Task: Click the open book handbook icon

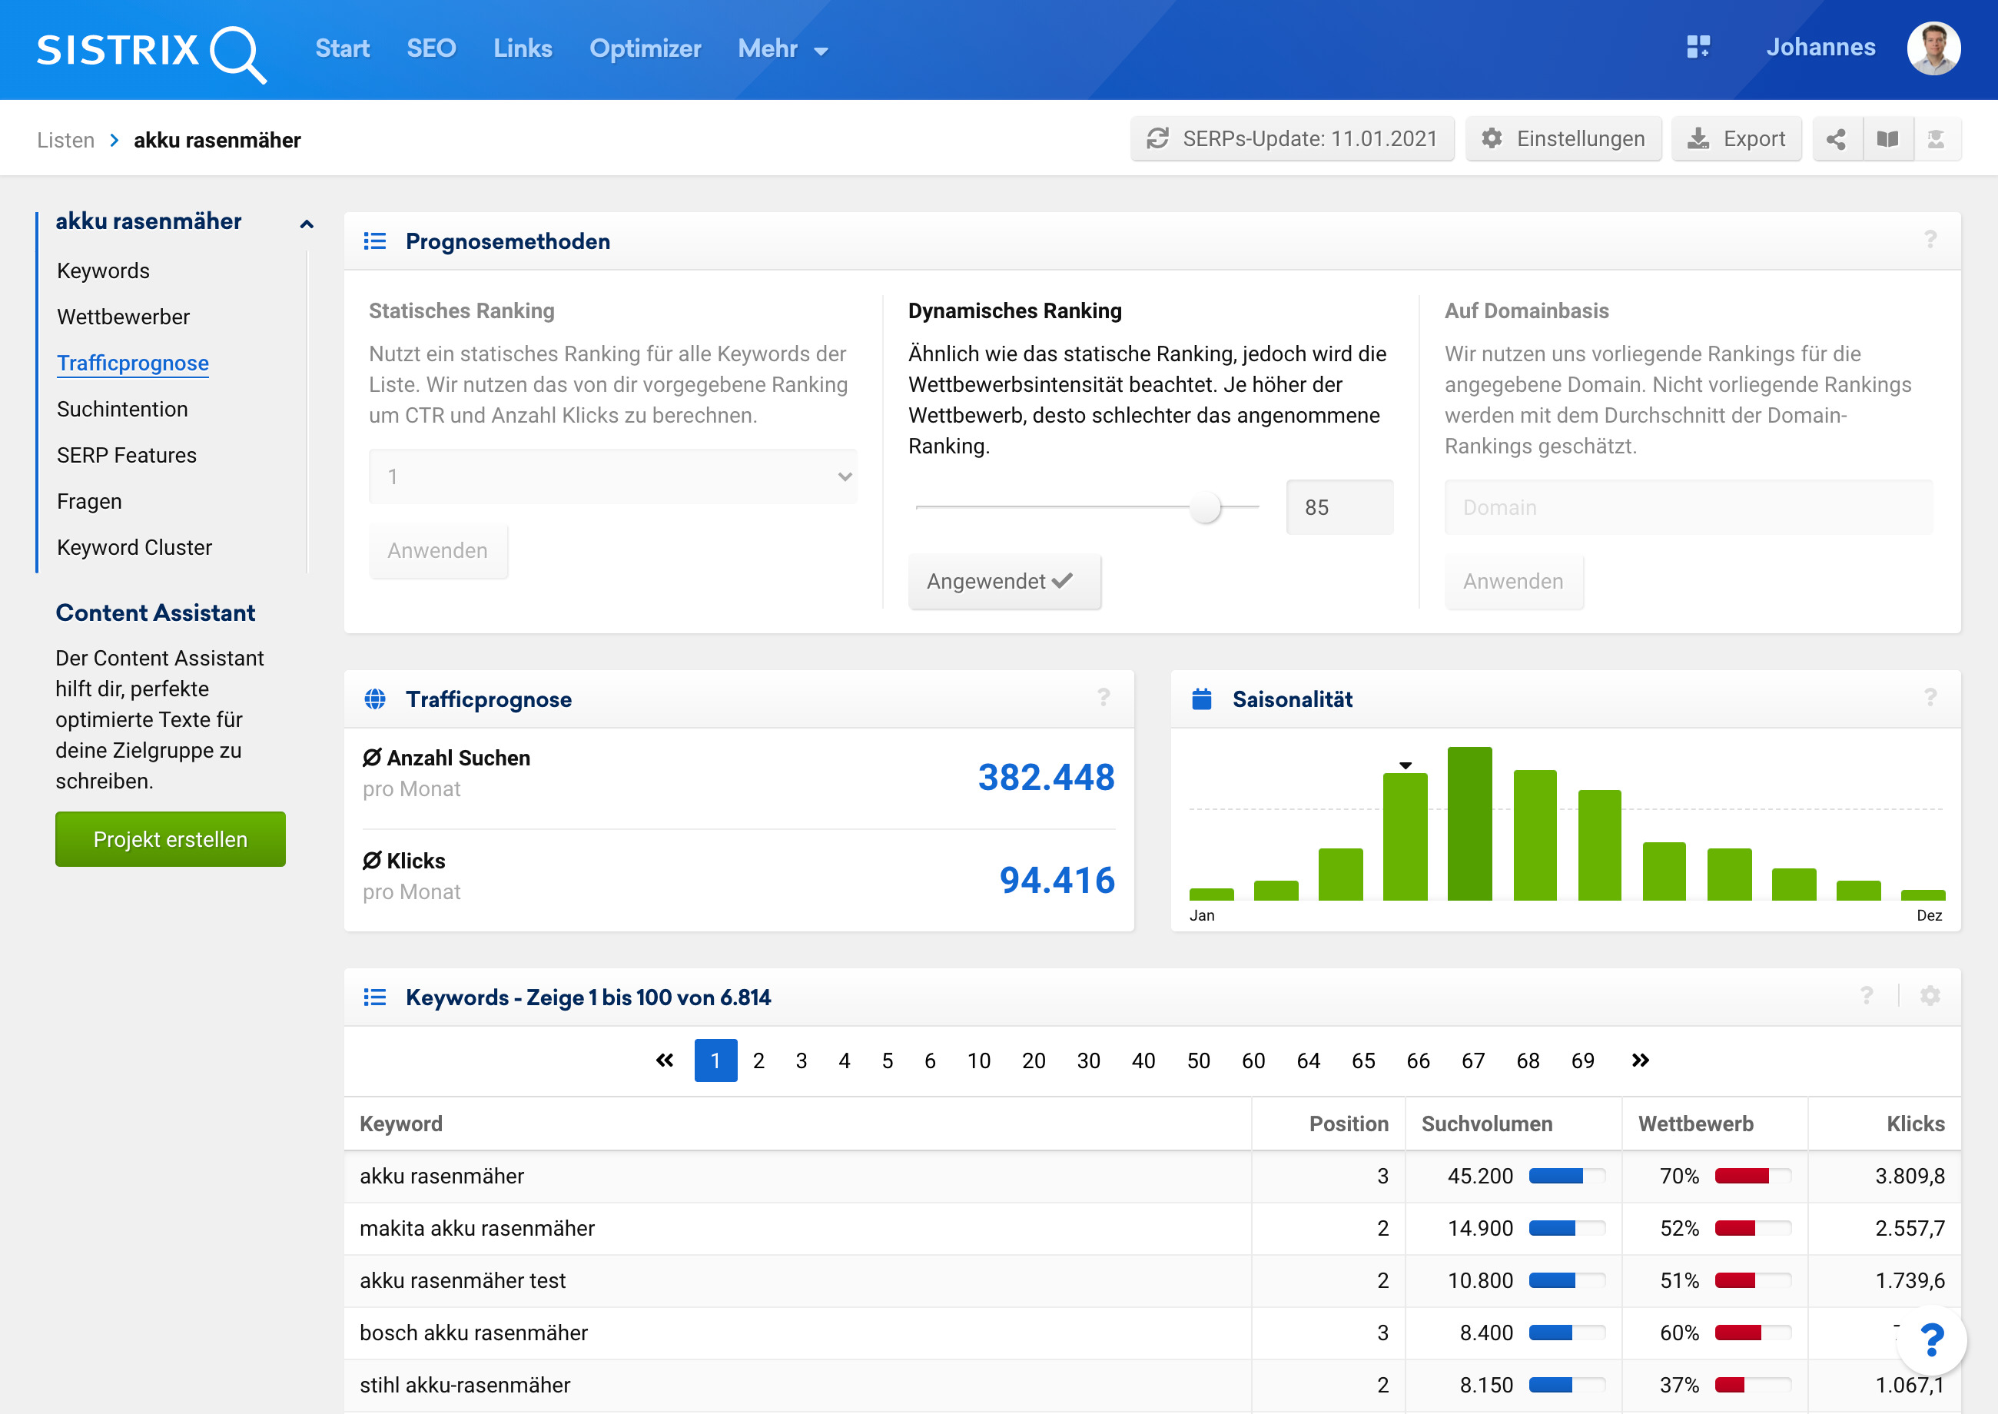Action: point(1887,139)
